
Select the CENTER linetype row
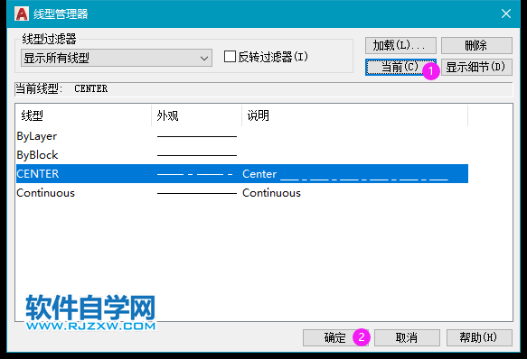tap(242, 174)
